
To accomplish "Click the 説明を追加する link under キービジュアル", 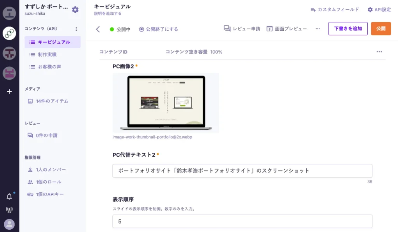I will coord(108,13).
